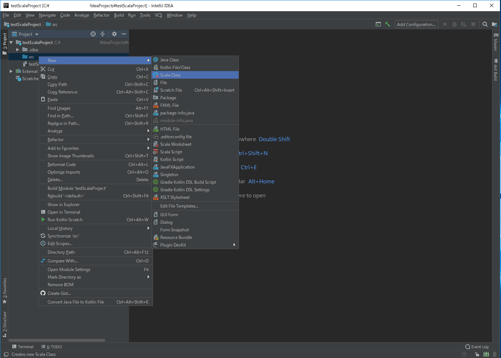The height and width of the screenshot is (358, 501).
Task: Click the Collapse All icon in the Project panel
Action: (103, 34)
